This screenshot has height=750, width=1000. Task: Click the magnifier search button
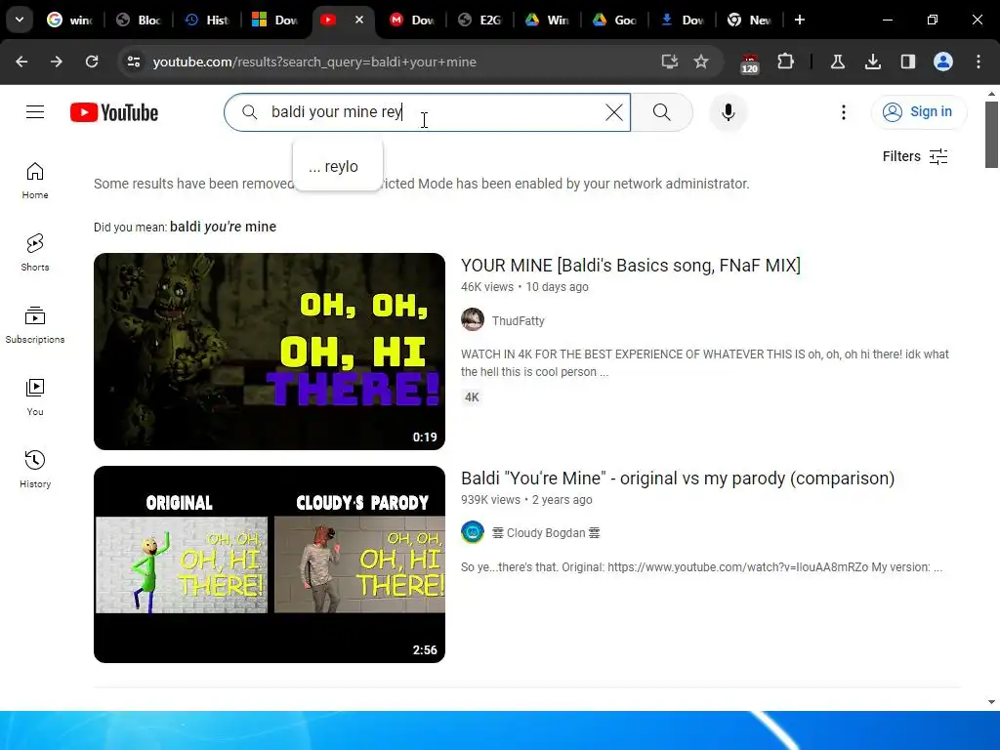pos(661,112)
